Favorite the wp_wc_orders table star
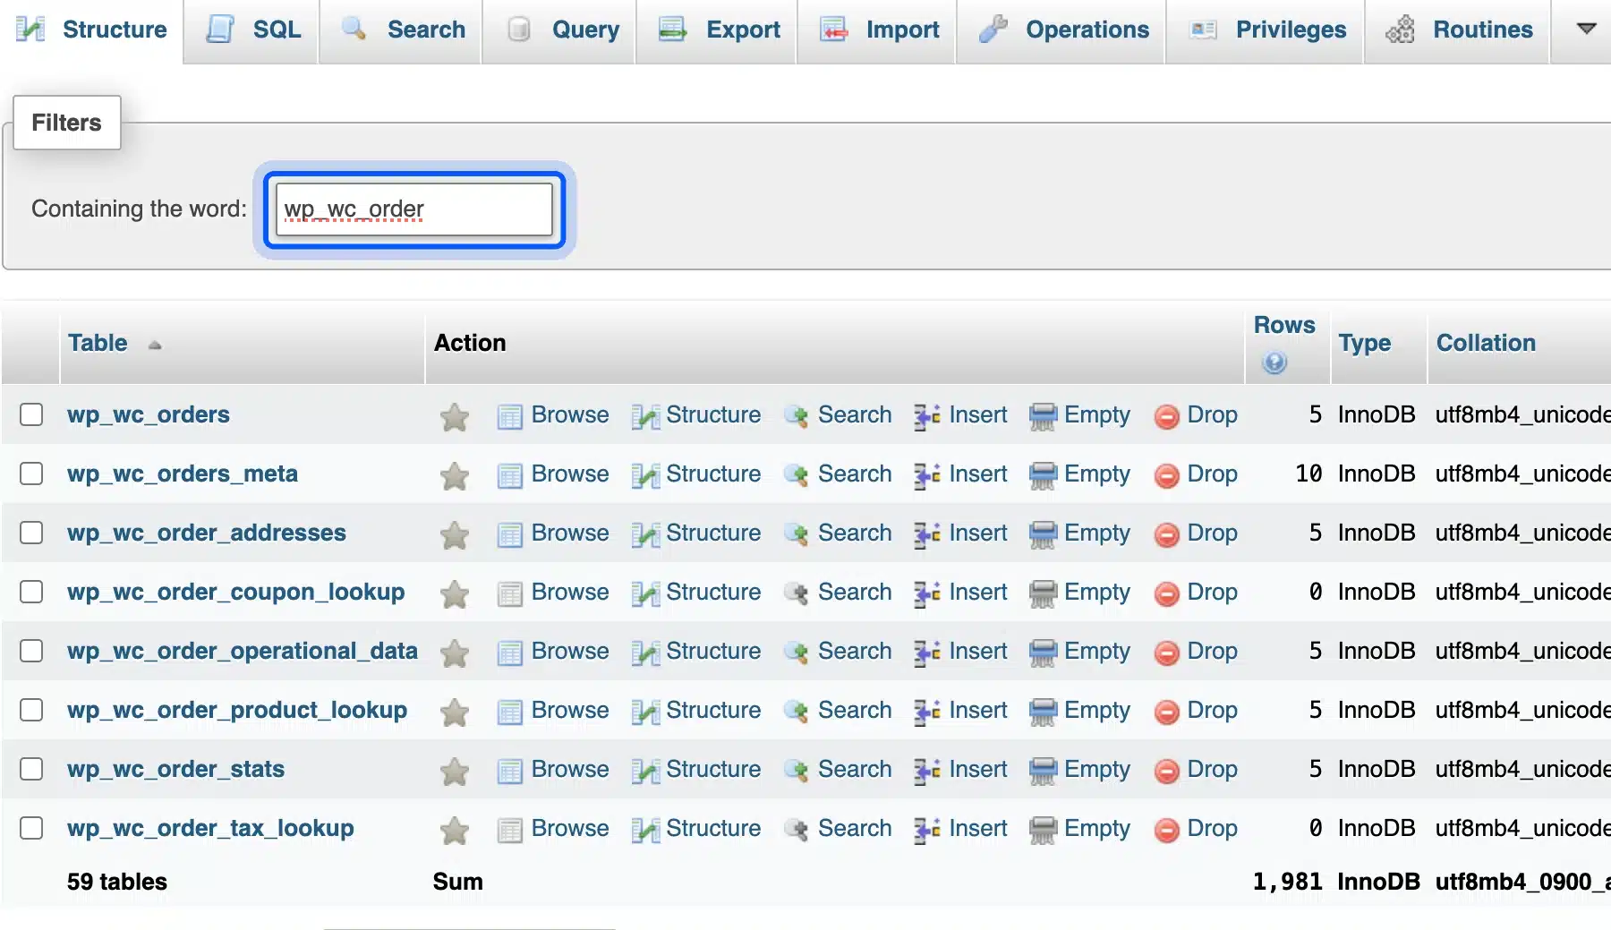The width and height of the screenshot is (1611, 930). (455, 416)
